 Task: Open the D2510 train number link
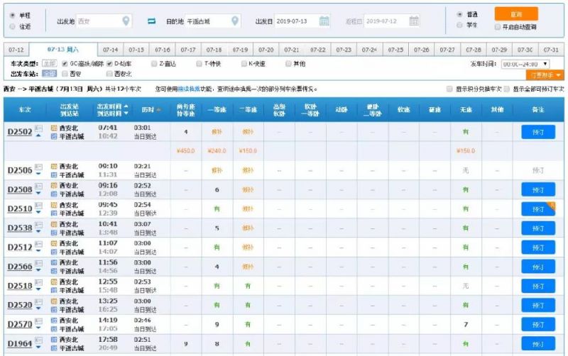[x=20, y=208]
